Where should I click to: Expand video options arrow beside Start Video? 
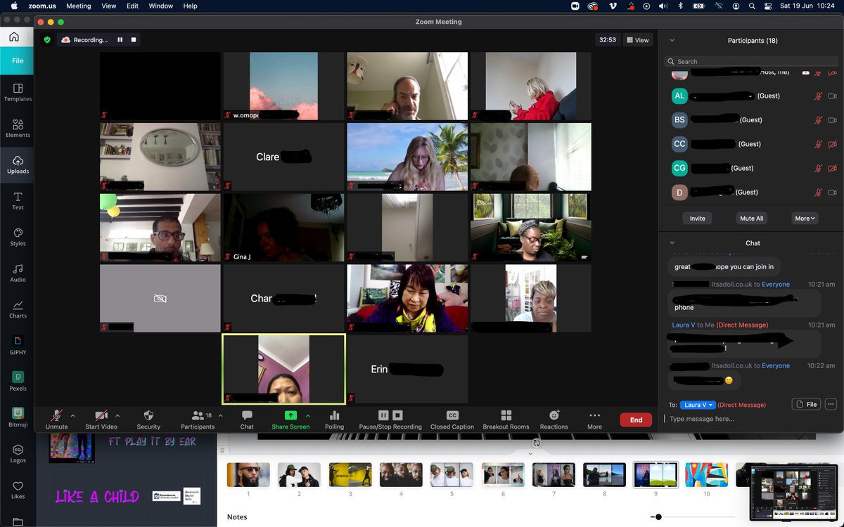[117, 415]
